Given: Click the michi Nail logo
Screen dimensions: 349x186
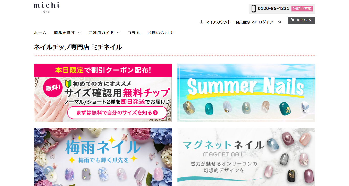Looking at the screenshot, I should pos(47,8).
